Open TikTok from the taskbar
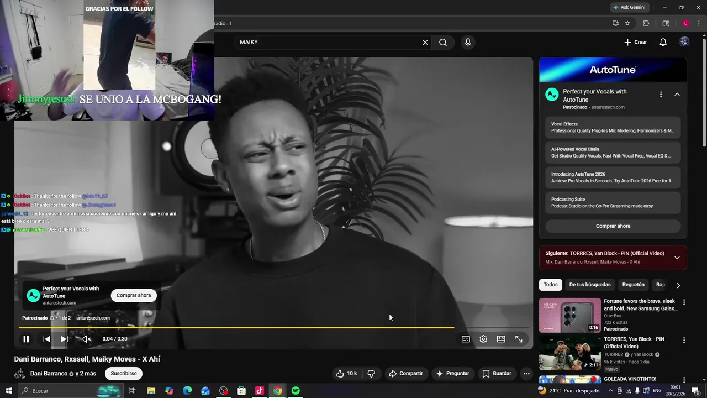This screenshot has height=398, width=707. pyautogui.click(x=260, y=391)
